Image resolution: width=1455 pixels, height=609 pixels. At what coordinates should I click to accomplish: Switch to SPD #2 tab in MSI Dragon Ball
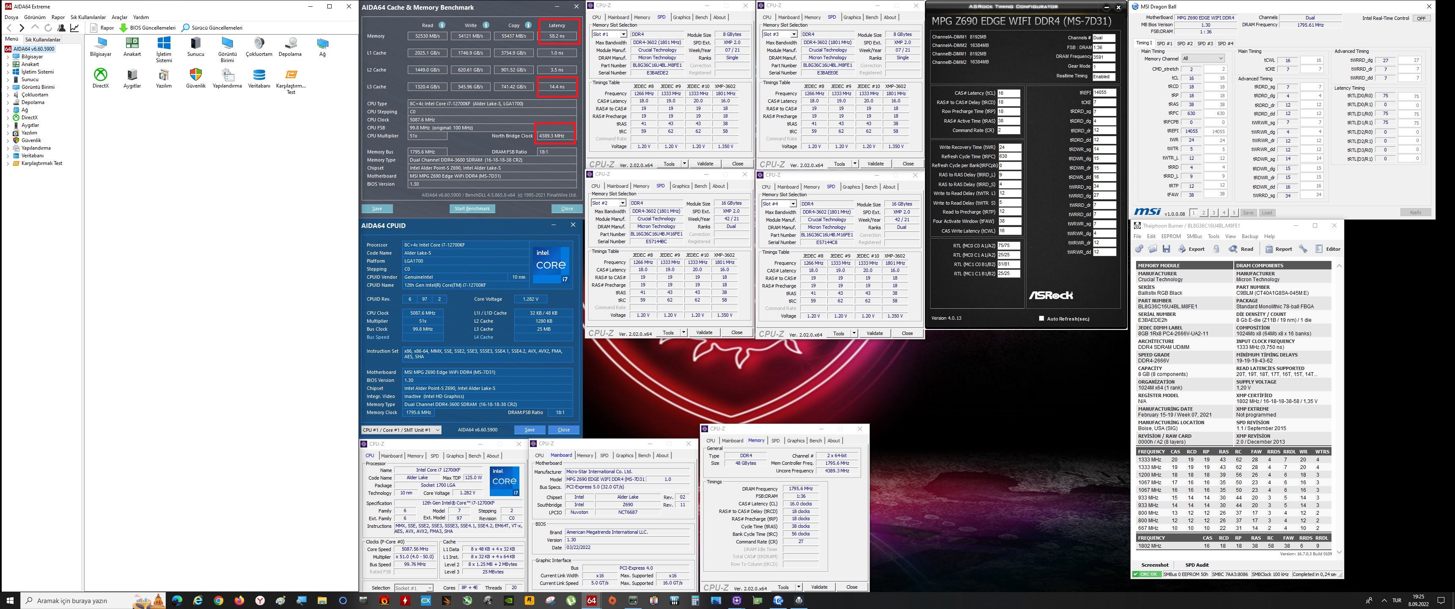pyautogui.click(x=1184, y=44)
